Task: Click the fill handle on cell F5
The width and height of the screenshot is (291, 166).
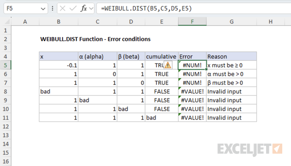Action: (x=206, y=69)
